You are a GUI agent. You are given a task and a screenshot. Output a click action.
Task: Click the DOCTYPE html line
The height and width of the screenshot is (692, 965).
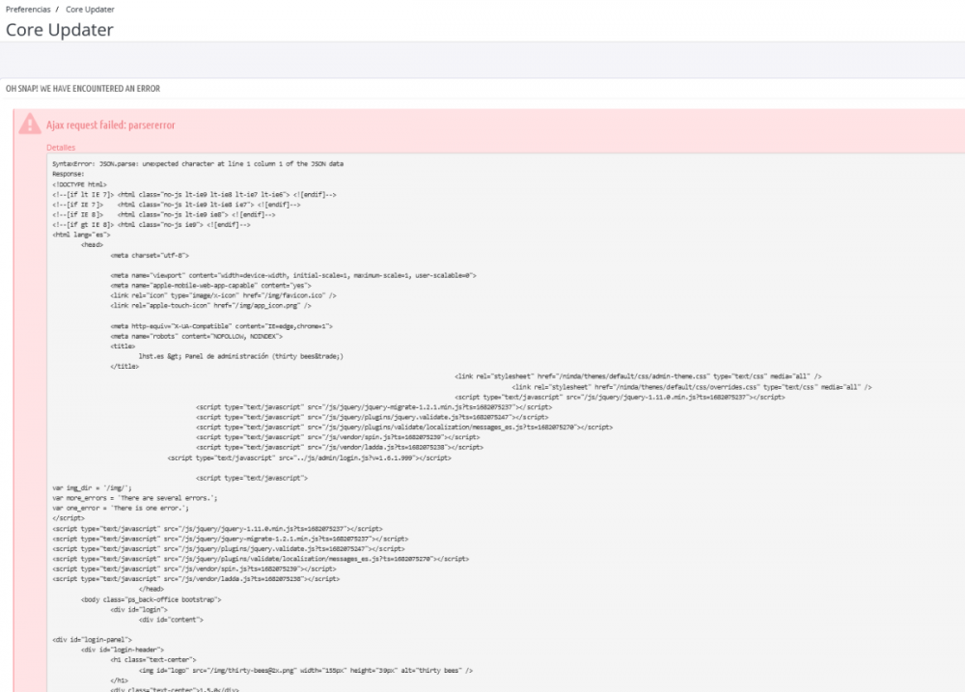[79, 183]
